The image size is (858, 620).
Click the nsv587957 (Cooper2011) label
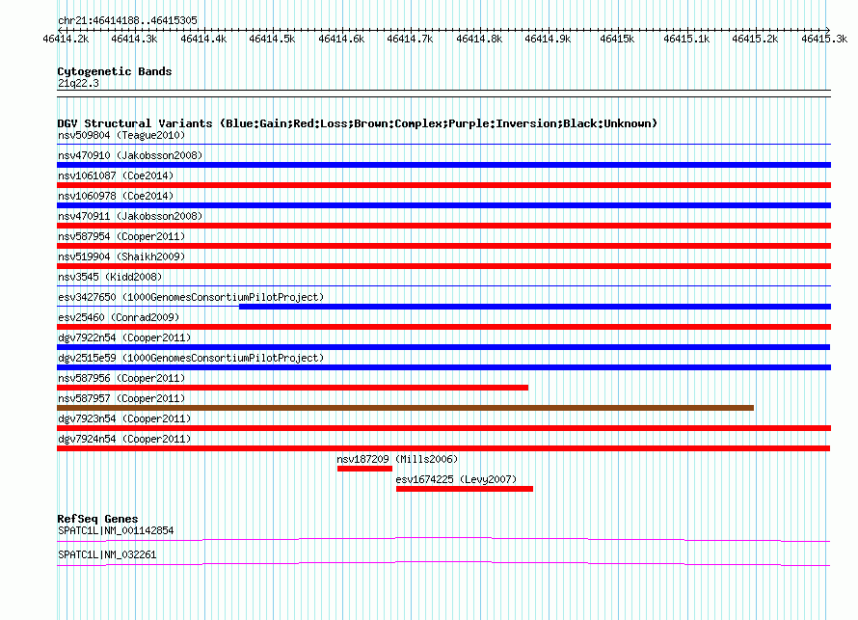point(121,398)
